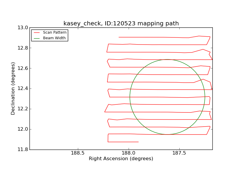Click the y-axis tick label 12.6
The height and width of the screenshot is (177, 236).
pyautogui.click(x=23, y=68)
